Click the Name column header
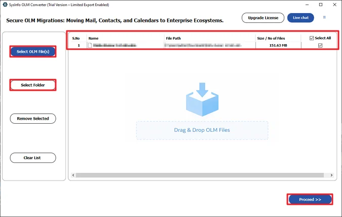 (94, 38)
